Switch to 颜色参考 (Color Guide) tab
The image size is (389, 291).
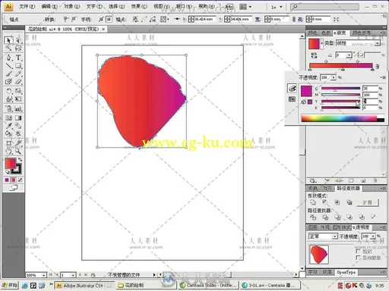click(x=362, y=33)
